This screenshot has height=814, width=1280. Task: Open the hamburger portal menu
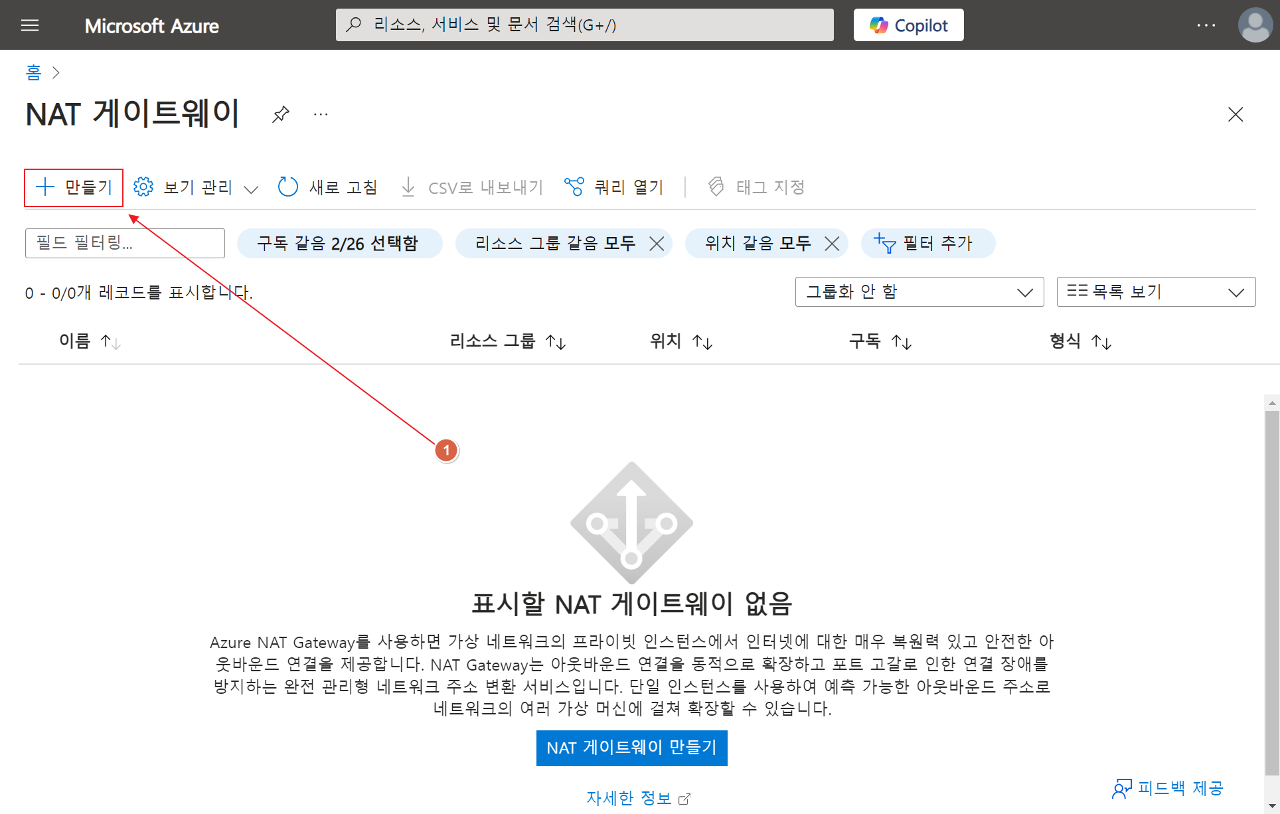click(30, 25)
